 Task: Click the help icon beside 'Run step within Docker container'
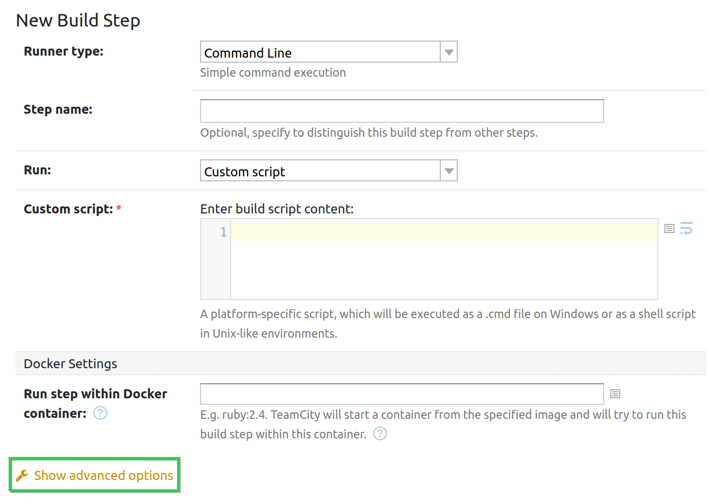tap(100, 413)
